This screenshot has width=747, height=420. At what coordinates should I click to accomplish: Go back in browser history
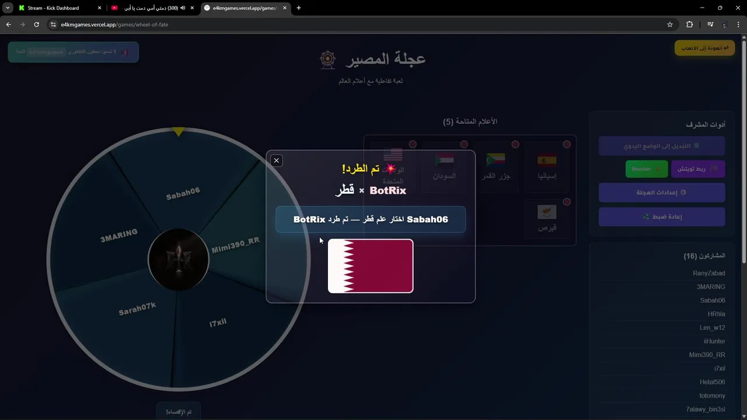point(8,24)
